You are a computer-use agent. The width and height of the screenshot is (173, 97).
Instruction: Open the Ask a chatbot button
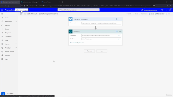pos(3,93)
